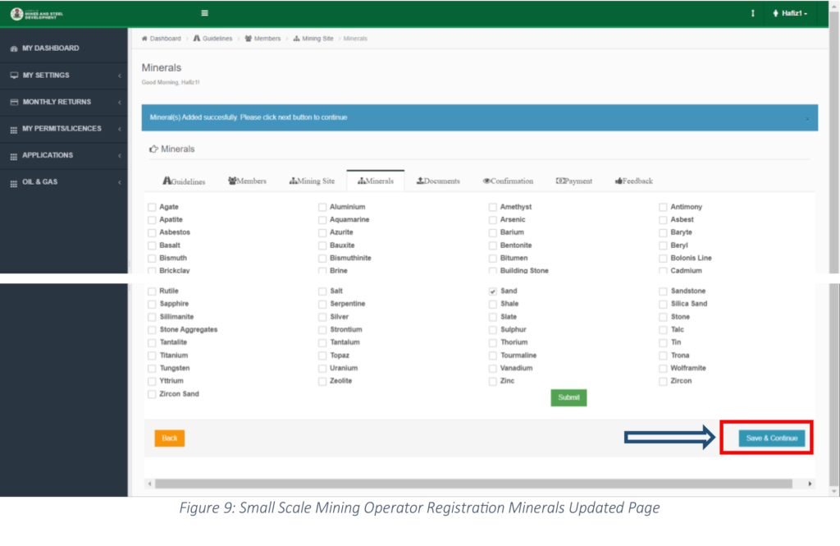Screen dimensions: 840x546
Task: Click the My Dashboard sidebar icon
Action: 13,48
